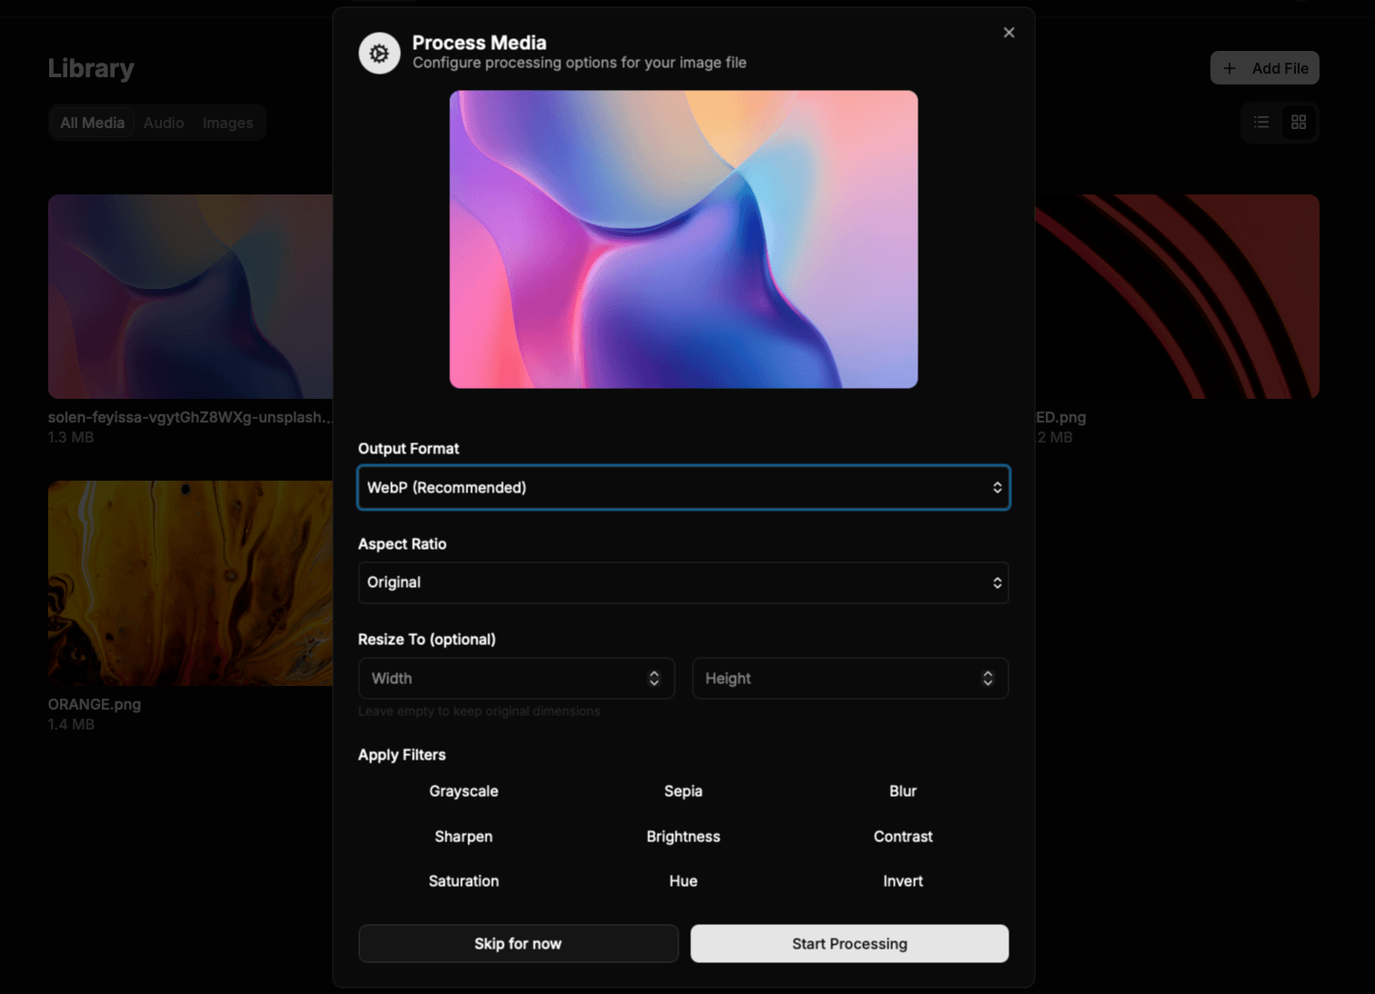Expand the Aspect Ratio dropdown

point(683,583)
